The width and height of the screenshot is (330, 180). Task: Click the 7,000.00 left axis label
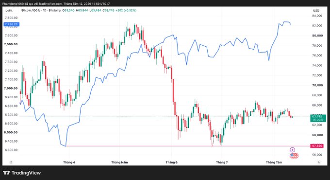[x=11, y=89]
